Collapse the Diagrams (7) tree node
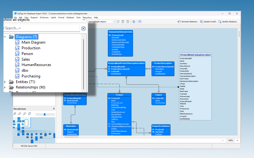 [x=5, y=37]
